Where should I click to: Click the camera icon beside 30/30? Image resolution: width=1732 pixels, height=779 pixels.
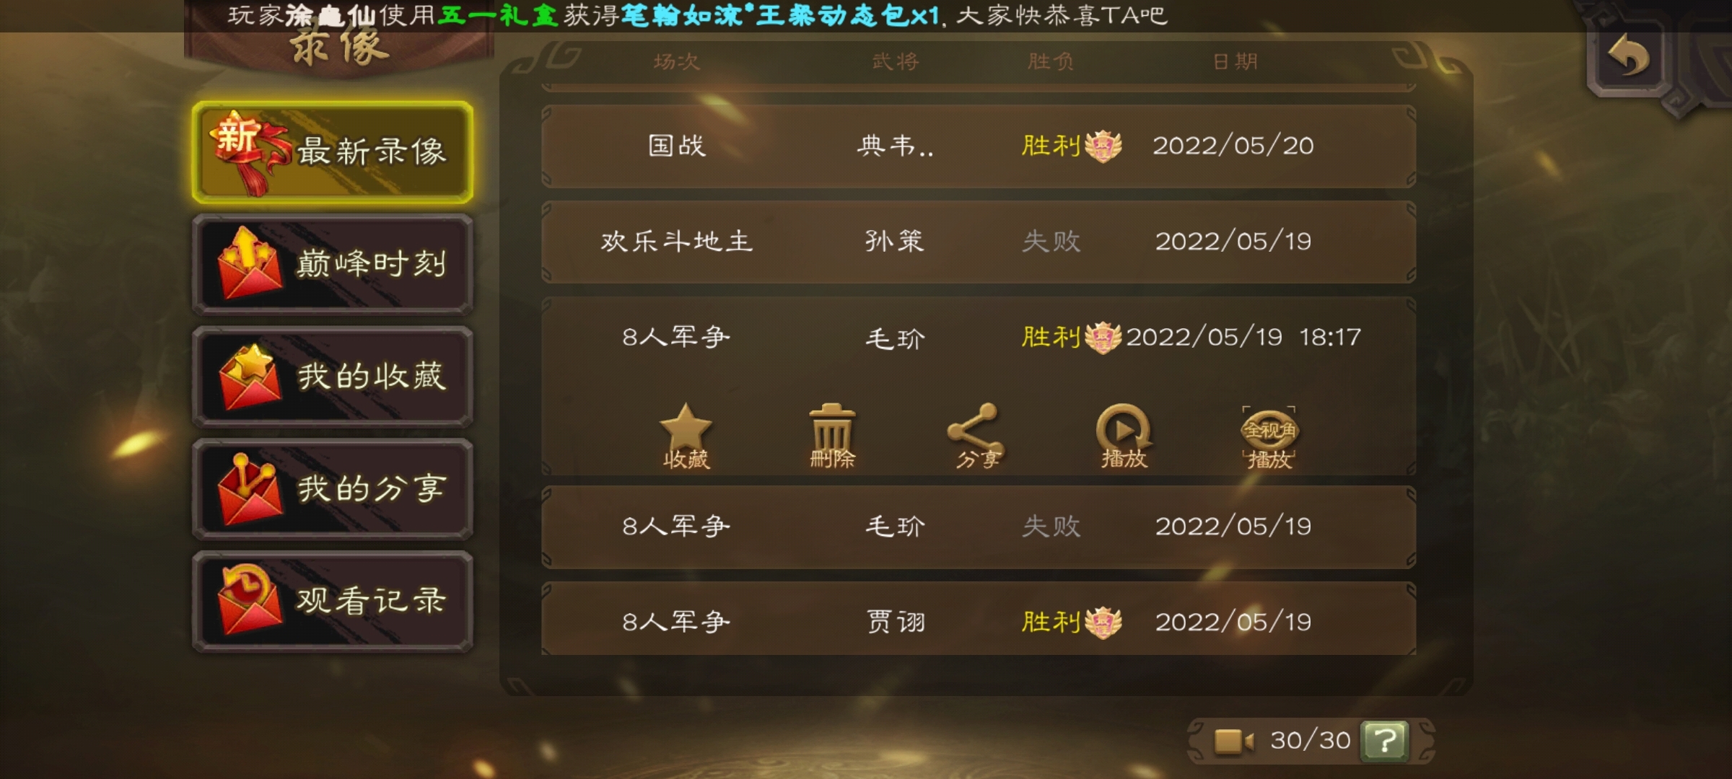point(1233,741)
